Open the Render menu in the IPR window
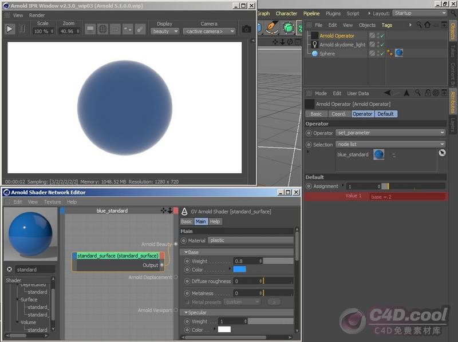This screenshot has height=342, width=458. click(37, 15)
